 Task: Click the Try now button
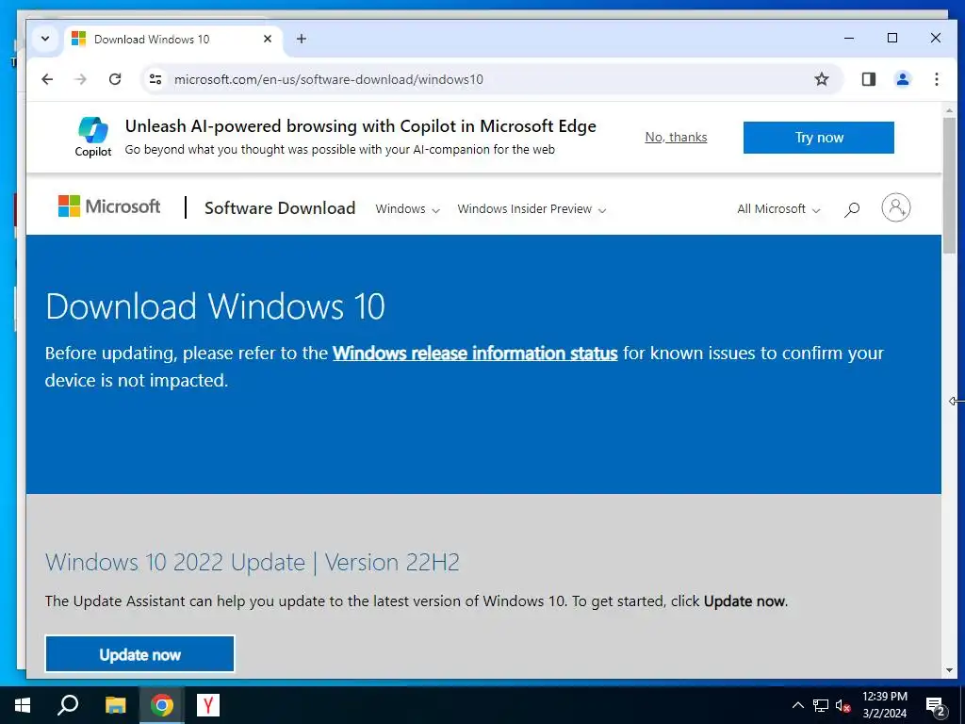click(819, 138)
